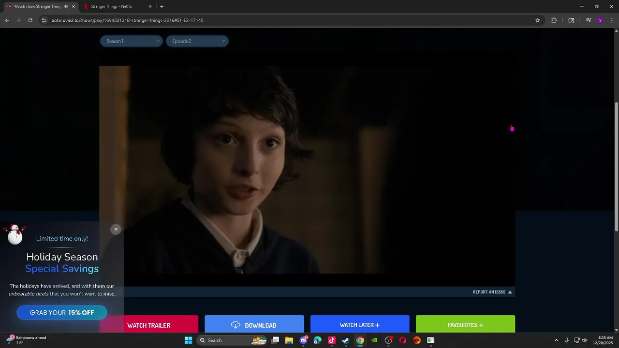Open the media controls icon in toolbar
Image resolution: width=619 pixels, height=348 pixels.
[589, 20]
